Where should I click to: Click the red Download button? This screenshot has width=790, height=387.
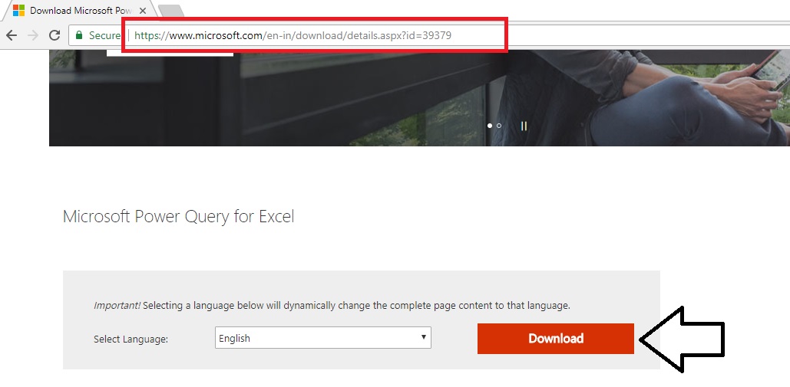click(x=556, y=338)
